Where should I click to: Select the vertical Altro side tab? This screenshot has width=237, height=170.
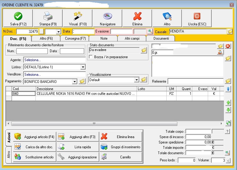pos(9,155)
